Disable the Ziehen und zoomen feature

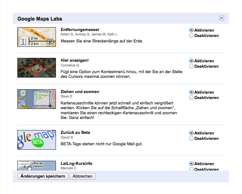coord(191,98)
